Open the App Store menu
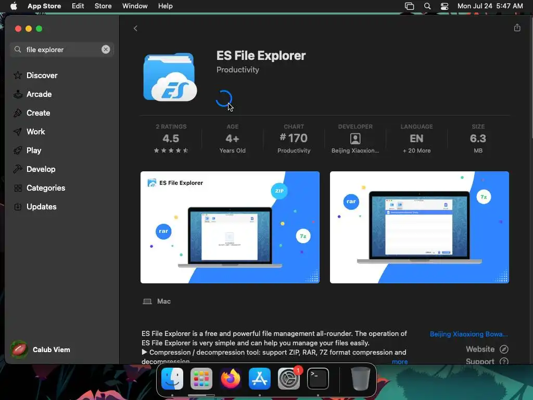 (44, 6)
